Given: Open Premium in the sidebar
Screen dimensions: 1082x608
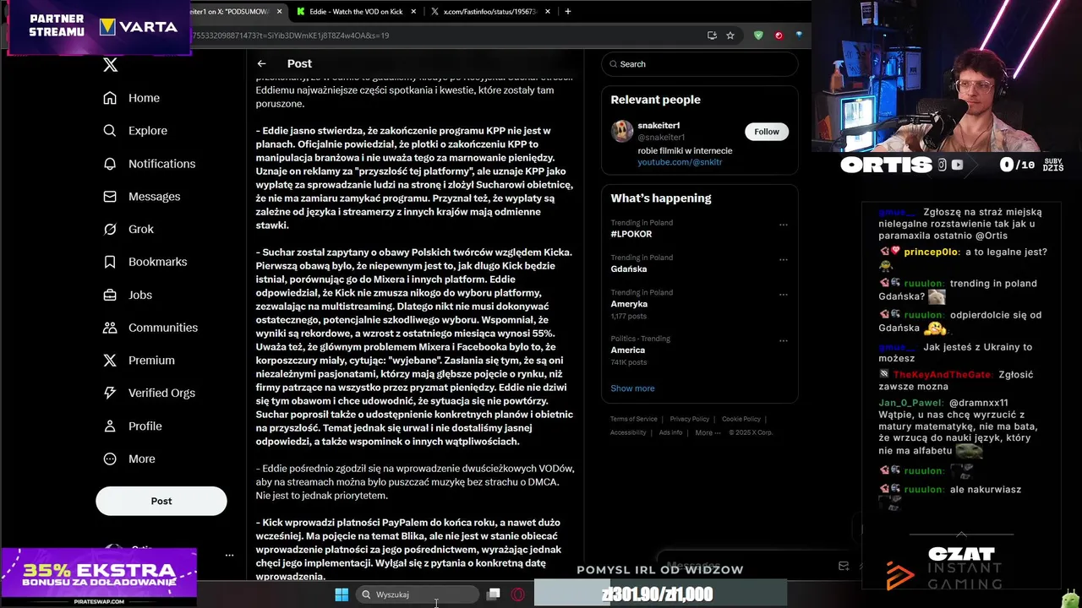Looking at the screenshot, I should [138, 360].
